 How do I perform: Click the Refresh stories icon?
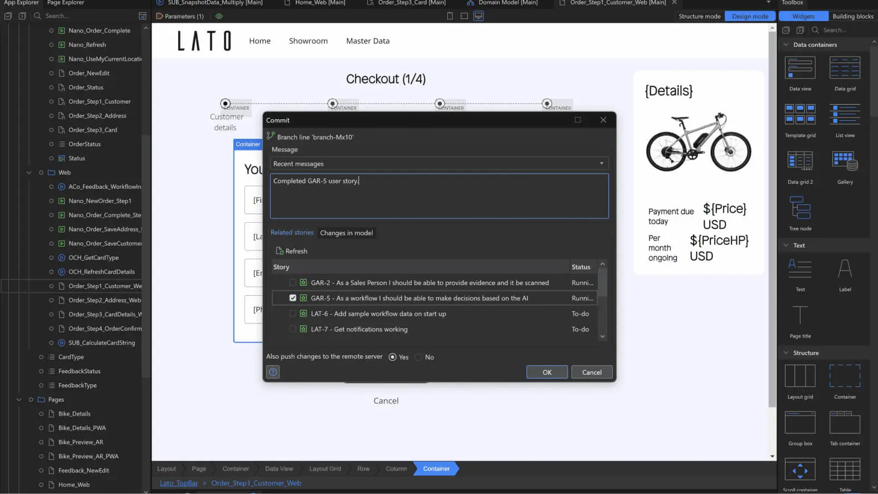(280, 251)
